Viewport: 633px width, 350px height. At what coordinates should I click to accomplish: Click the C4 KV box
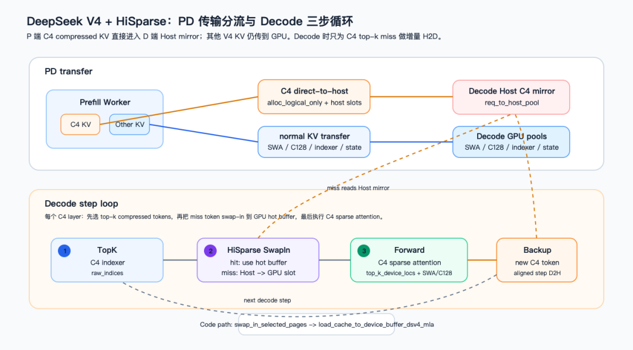[x=80, y=124]
